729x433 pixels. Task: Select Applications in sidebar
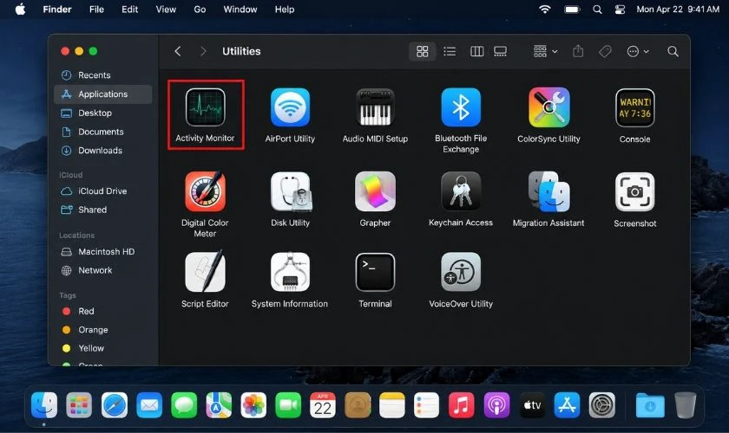coord(103,94)
